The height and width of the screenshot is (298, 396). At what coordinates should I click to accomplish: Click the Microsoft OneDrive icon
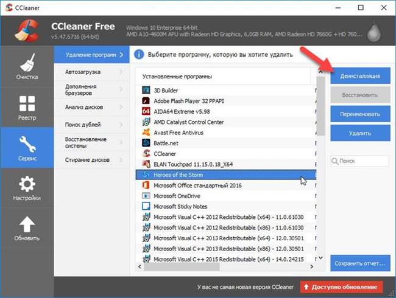[146, 196]
